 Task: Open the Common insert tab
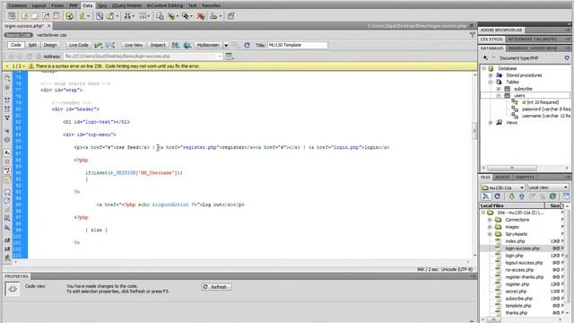pos(18,5)
